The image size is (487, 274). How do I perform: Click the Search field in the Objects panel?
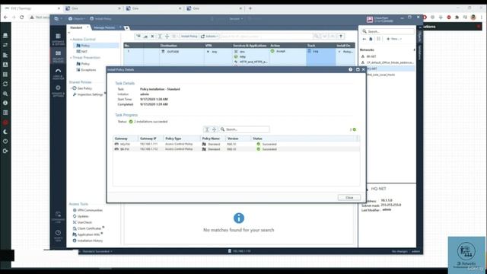click(387, 31)
